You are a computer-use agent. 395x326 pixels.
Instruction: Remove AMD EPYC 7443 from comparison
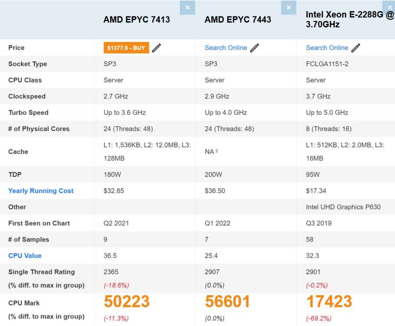[289, 7]
